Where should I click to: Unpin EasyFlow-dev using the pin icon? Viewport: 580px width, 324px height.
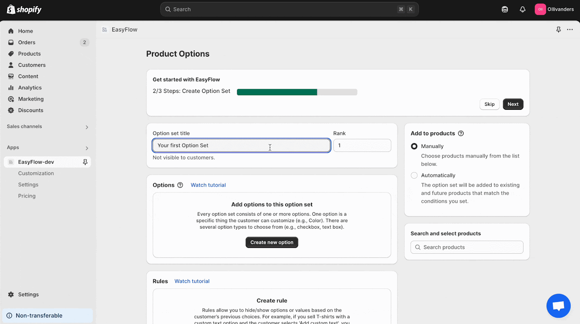[x=85, y=162]
